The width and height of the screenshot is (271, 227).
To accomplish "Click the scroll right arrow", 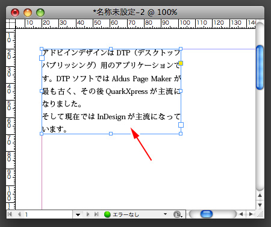I will pos(251,214).
